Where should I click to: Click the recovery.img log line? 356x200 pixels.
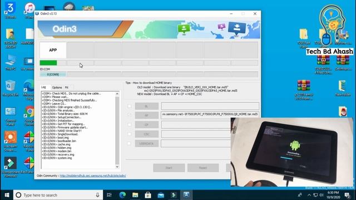point(58,154)
